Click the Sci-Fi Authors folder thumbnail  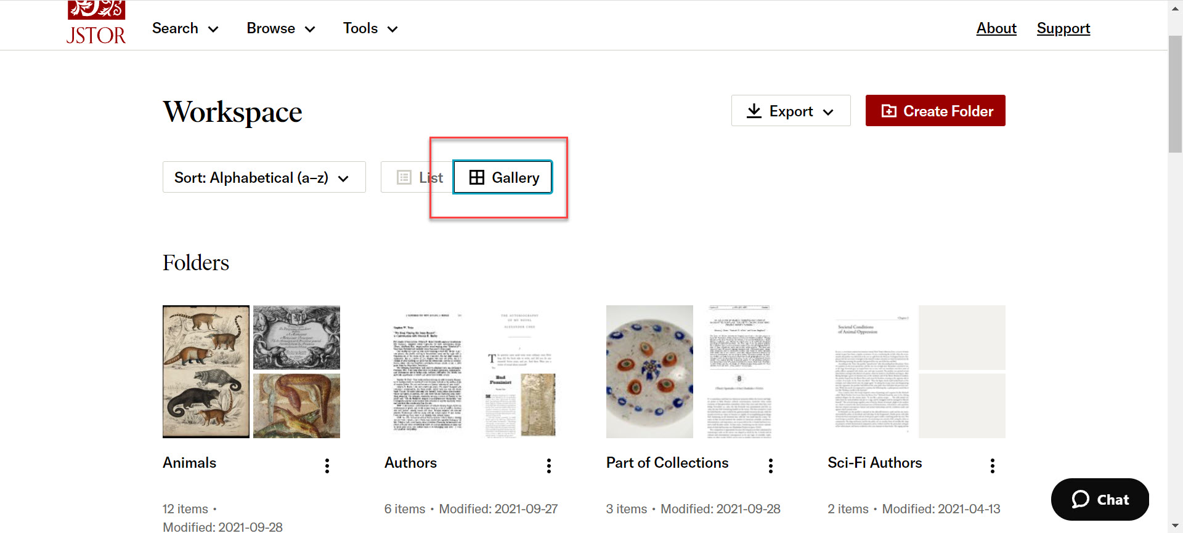click(x=916, y=372)
